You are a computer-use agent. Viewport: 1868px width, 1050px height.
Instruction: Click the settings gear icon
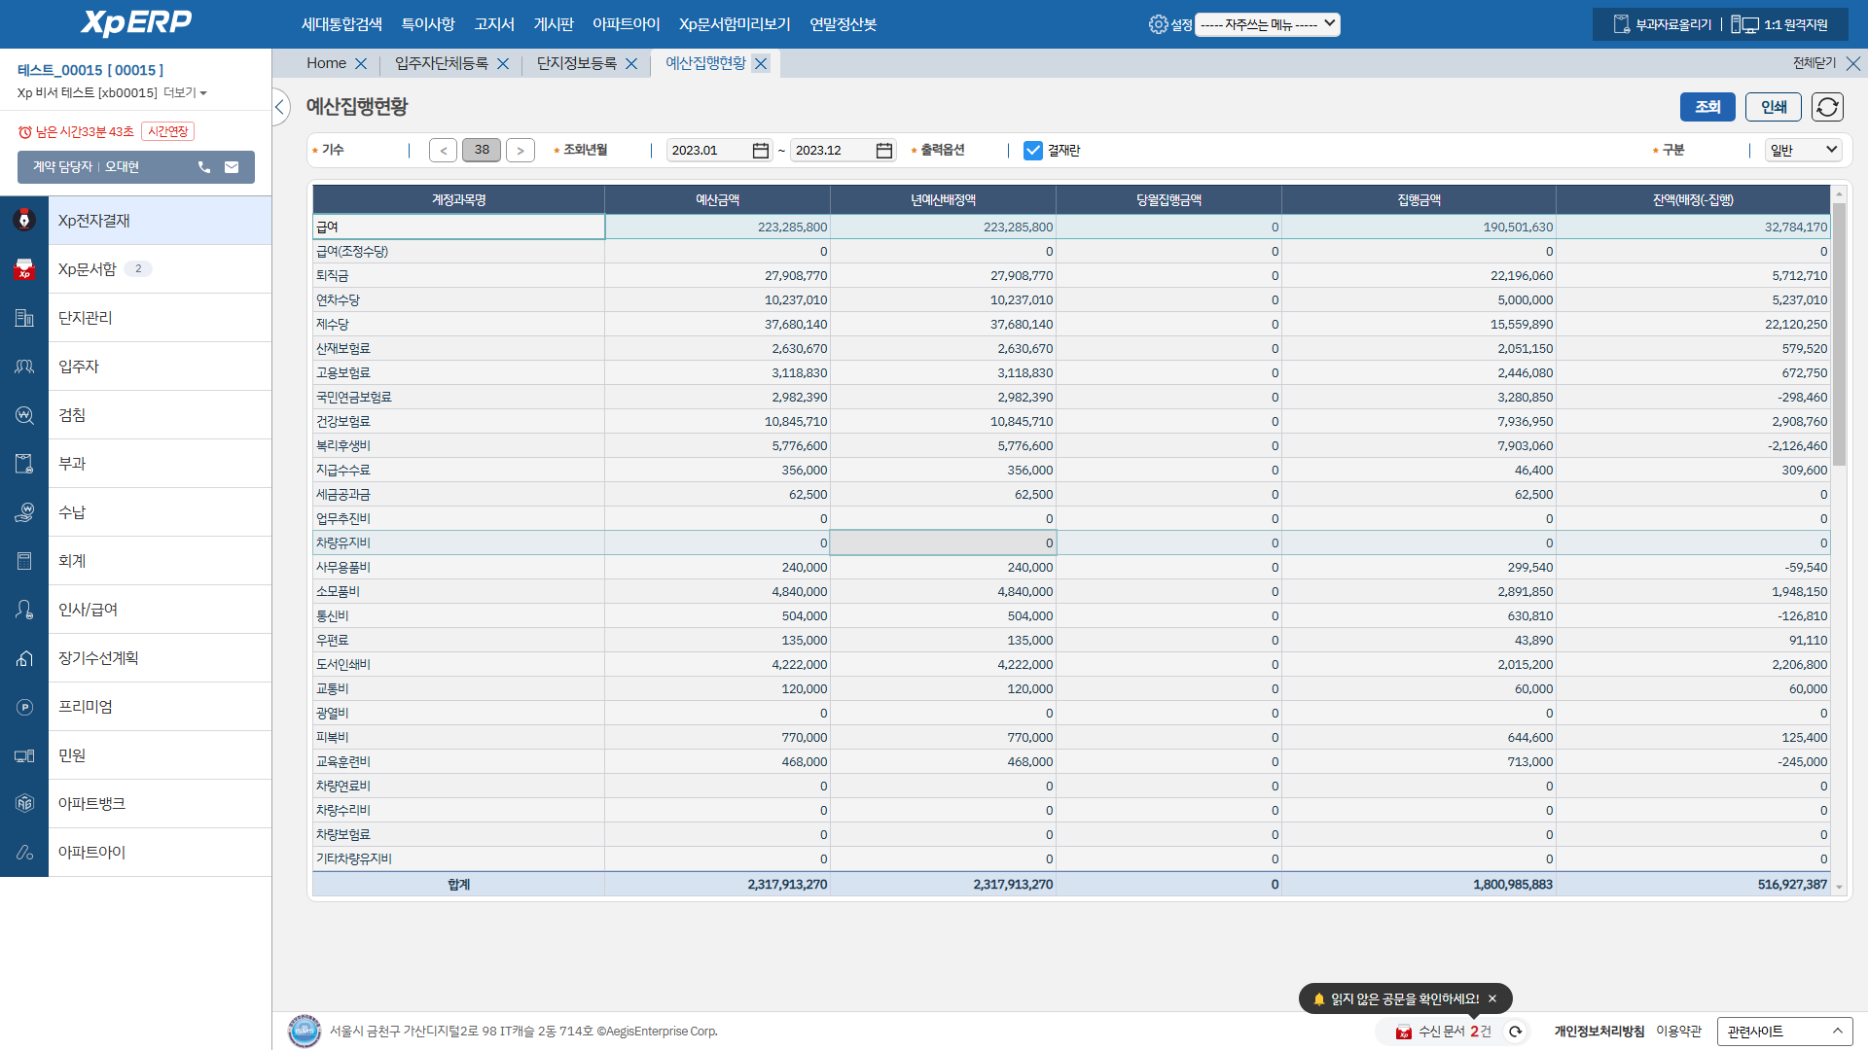(1158, 24)
